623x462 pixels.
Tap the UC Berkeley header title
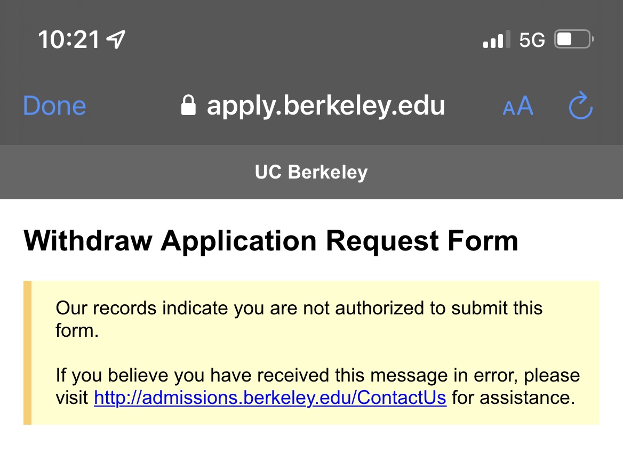coord(312,172)
